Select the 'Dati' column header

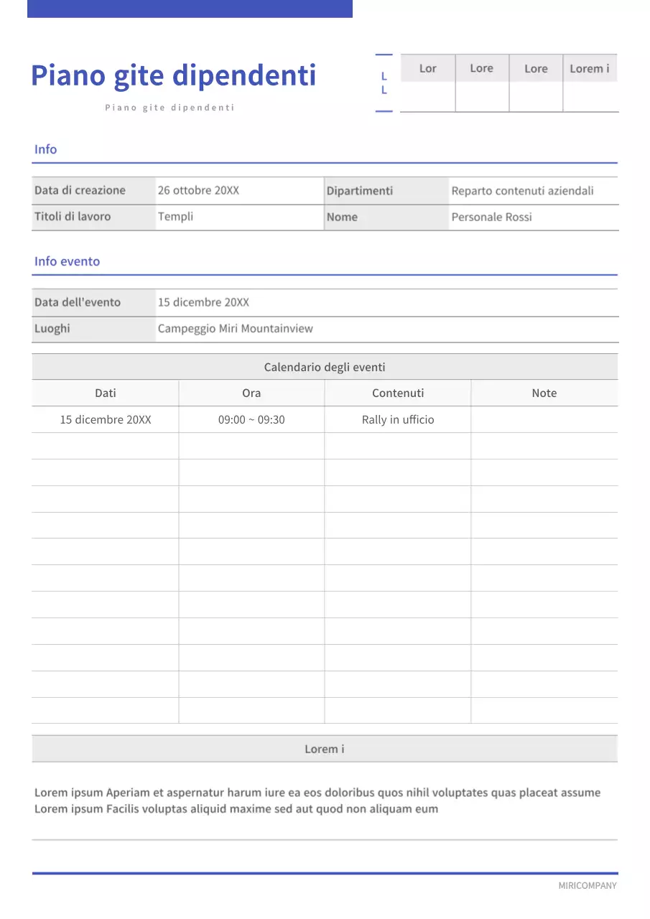[106, 393]
